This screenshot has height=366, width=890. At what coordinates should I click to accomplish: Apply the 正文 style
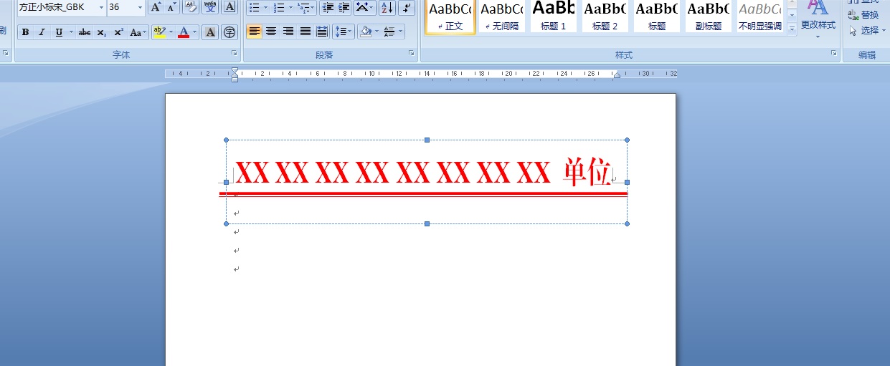[450, 16]
